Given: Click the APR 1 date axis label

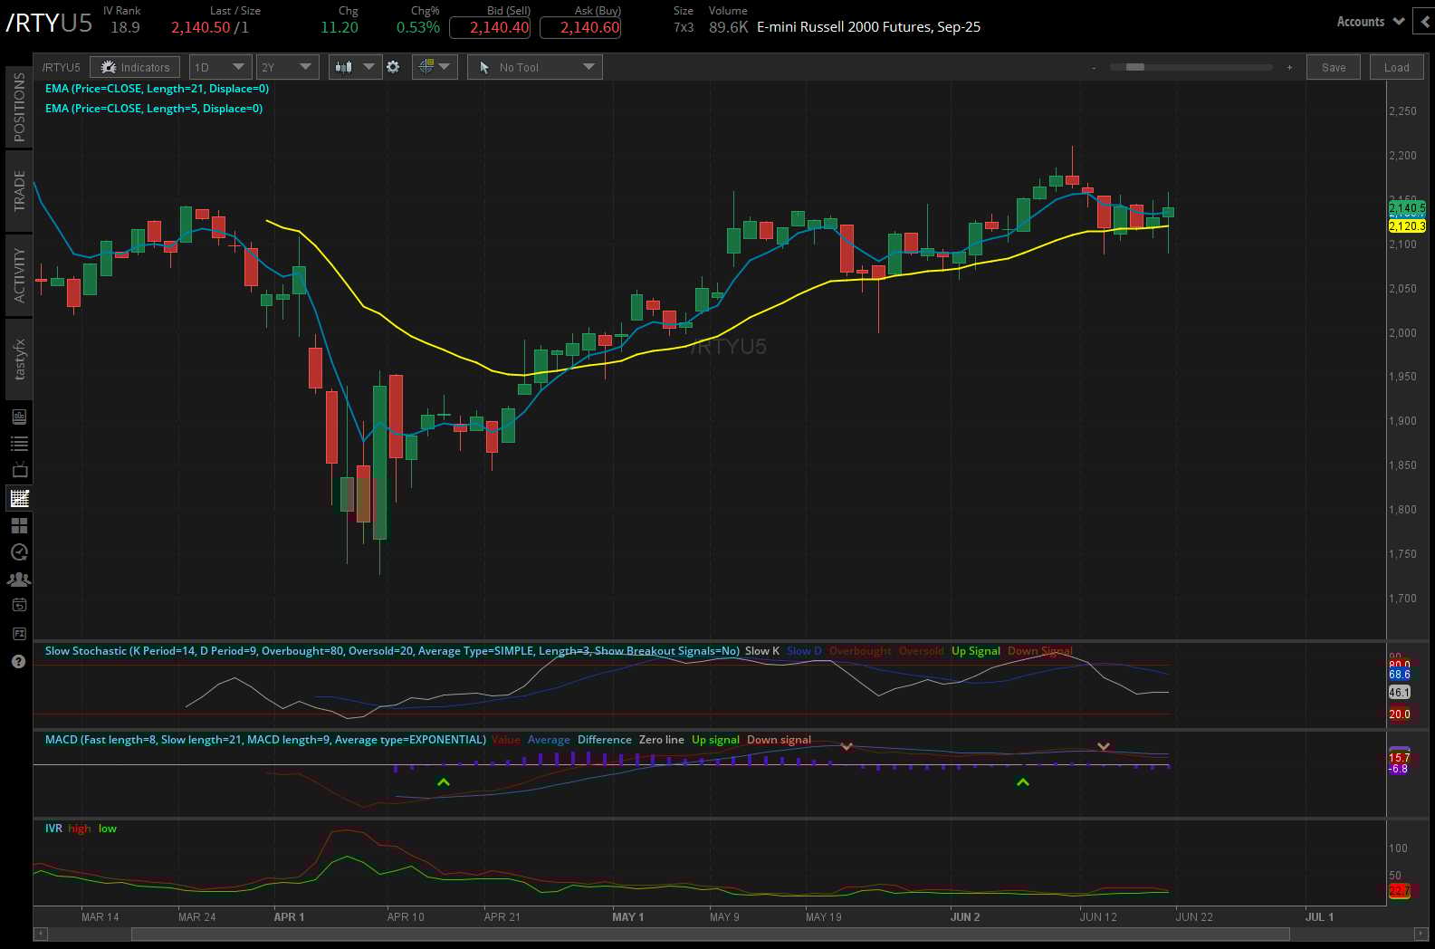Looking at the screenshot, I should (x=289, y=917).
